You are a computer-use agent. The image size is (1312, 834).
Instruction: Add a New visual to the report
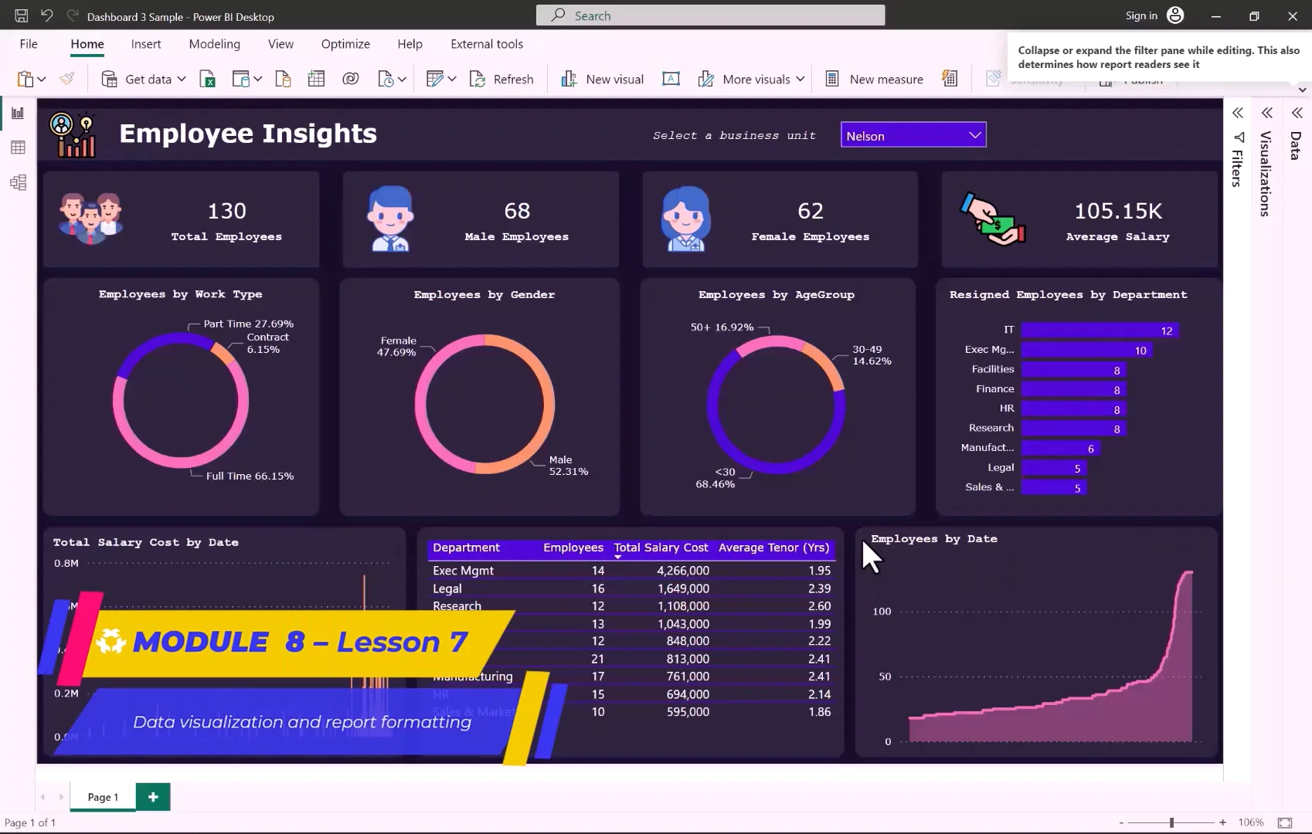coord(602,79)
